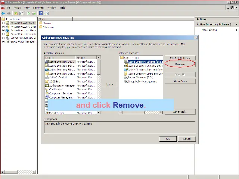
Task: Click console tree horizontal scrollbar left arrow
Action: pos(3,172)
